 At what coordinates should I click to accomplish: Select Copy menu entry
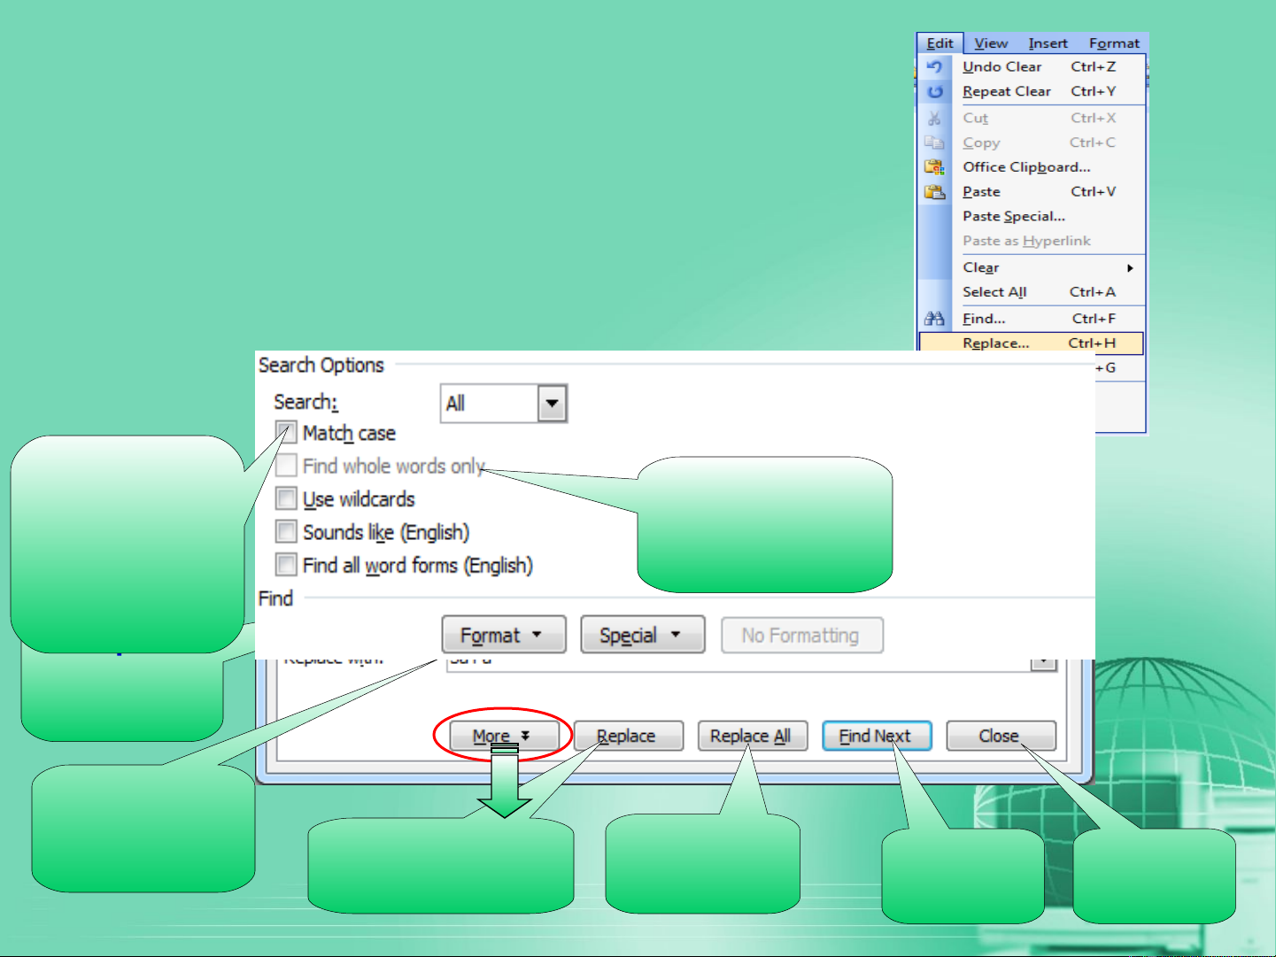coord(1032,143)
